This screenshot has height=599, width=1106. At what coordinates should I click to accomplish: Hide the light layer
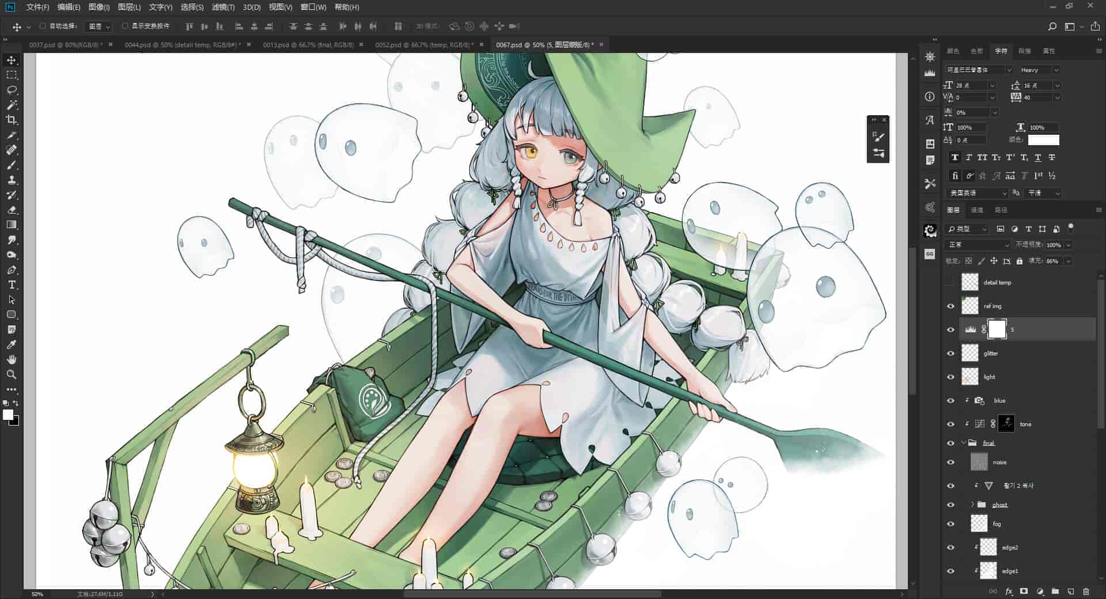[950, 377]
